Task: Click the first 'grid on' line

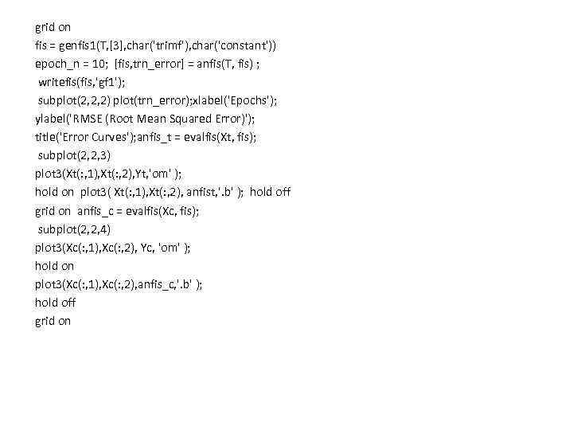Action: pos(53,28)
